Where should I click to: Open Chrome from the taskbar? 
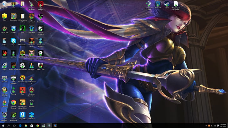coord(38,126)
